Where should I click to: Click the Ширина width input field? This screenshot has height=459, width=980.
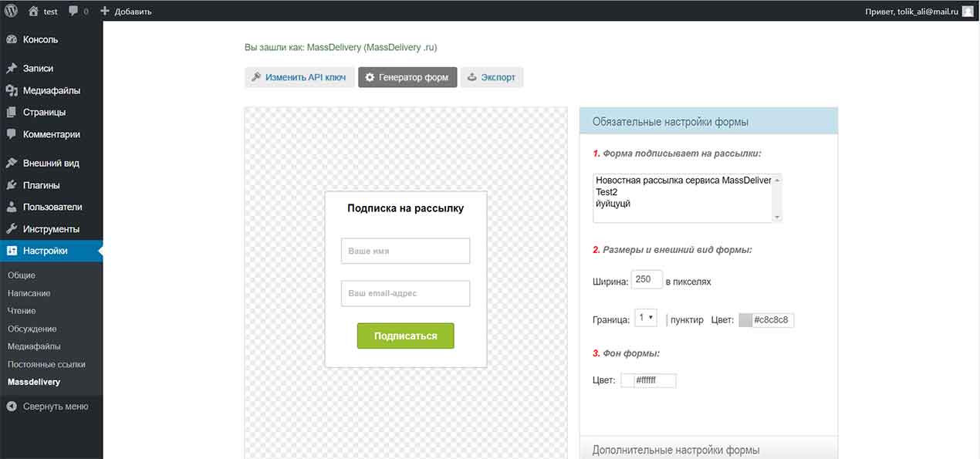647,280
